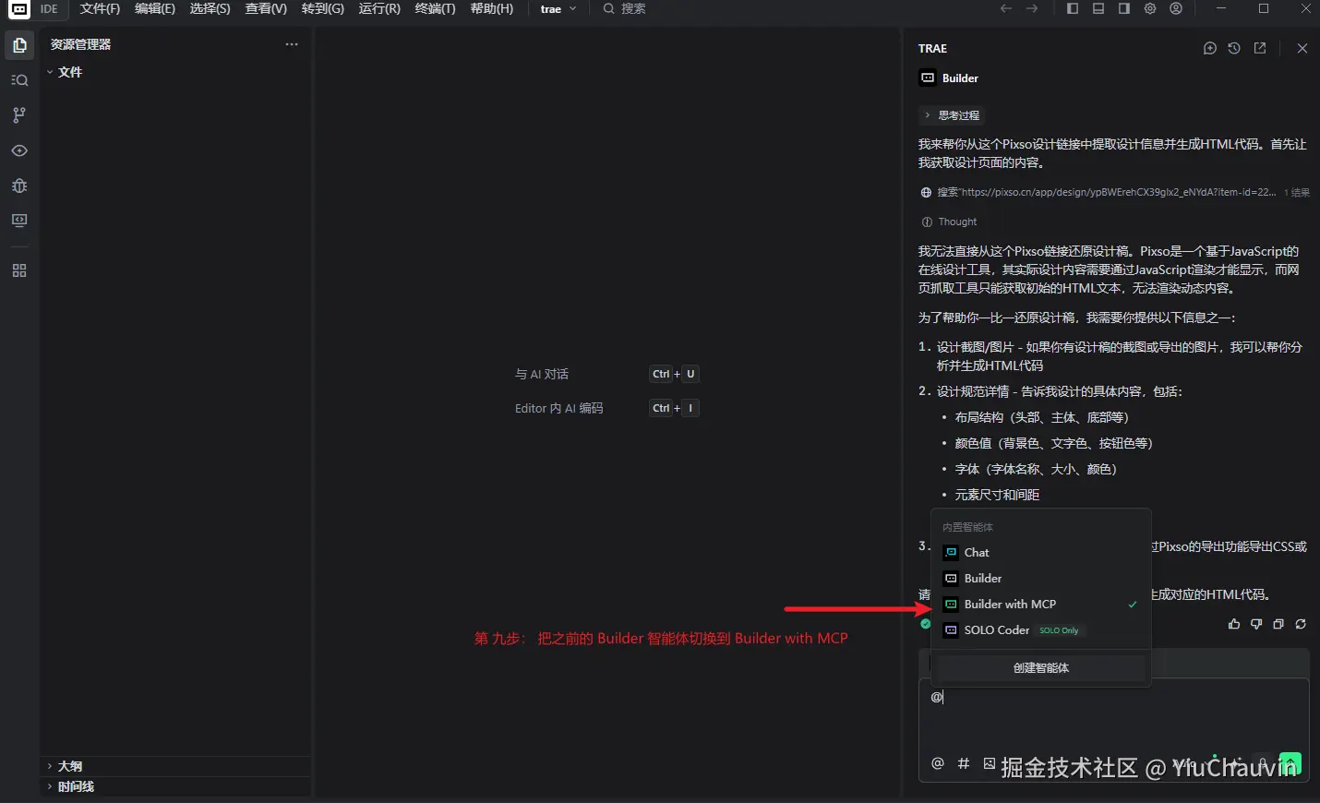Viewport: 1320px width, 803px height.
Task: Select the Builder agent in list
Action: (x=1040, y=578)
